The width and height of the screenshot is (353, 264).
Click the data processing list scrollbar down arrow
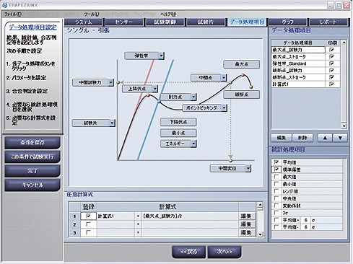click(344, 126)
